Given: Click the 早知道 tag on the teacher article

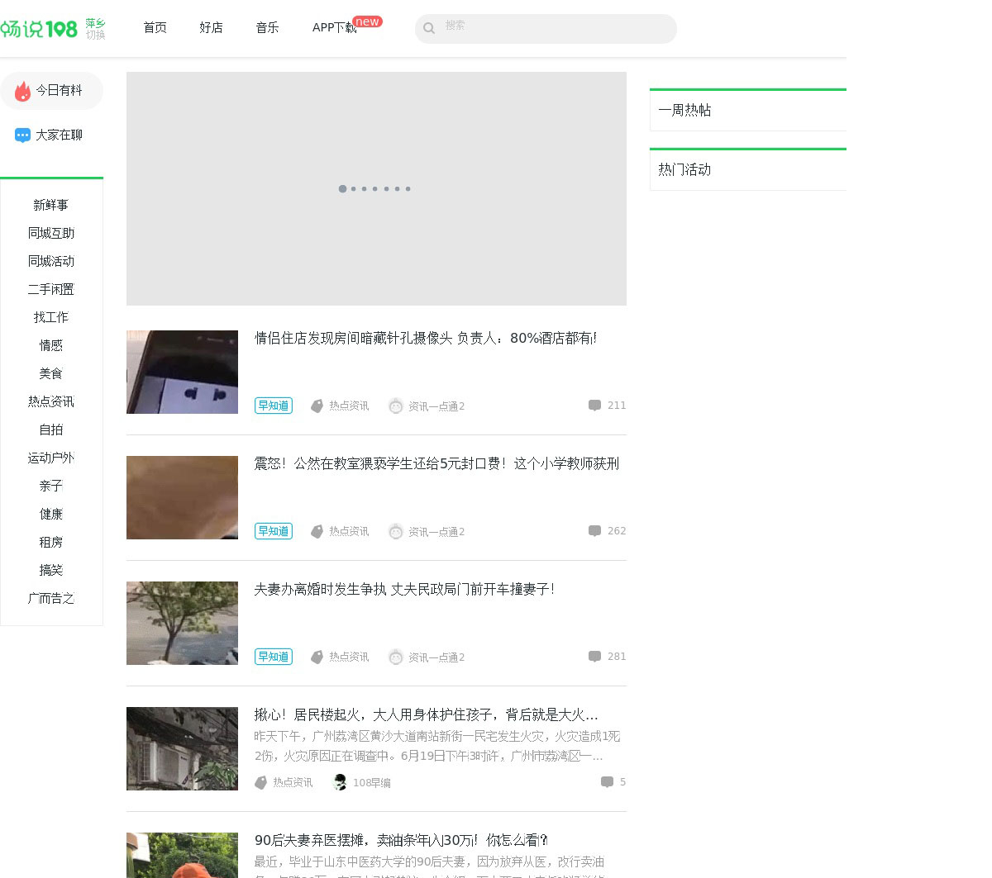Looking at the screenshot, I should tap(273, 531).
